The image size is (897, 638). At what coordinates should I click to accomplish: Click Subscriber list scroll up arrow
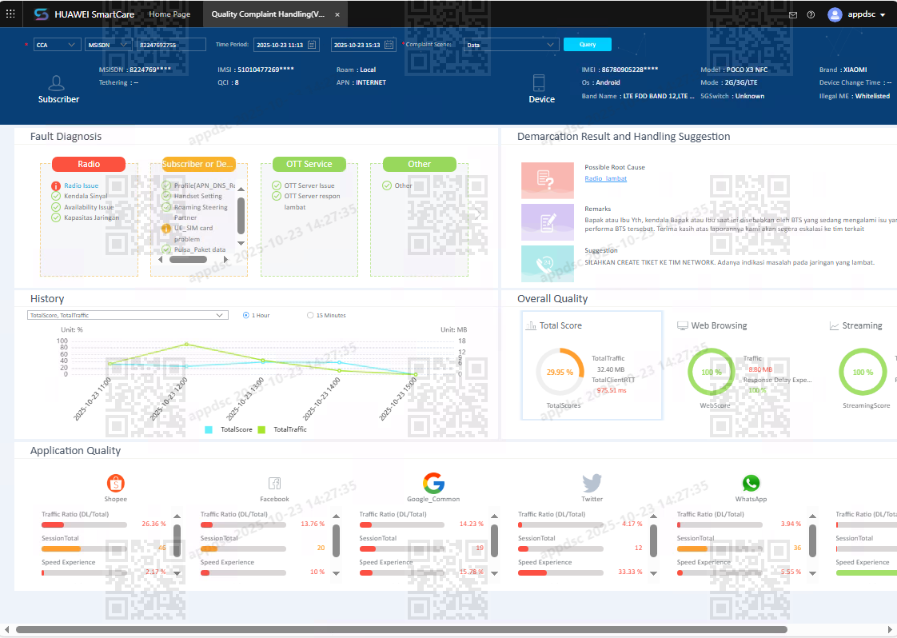point(241,189)
